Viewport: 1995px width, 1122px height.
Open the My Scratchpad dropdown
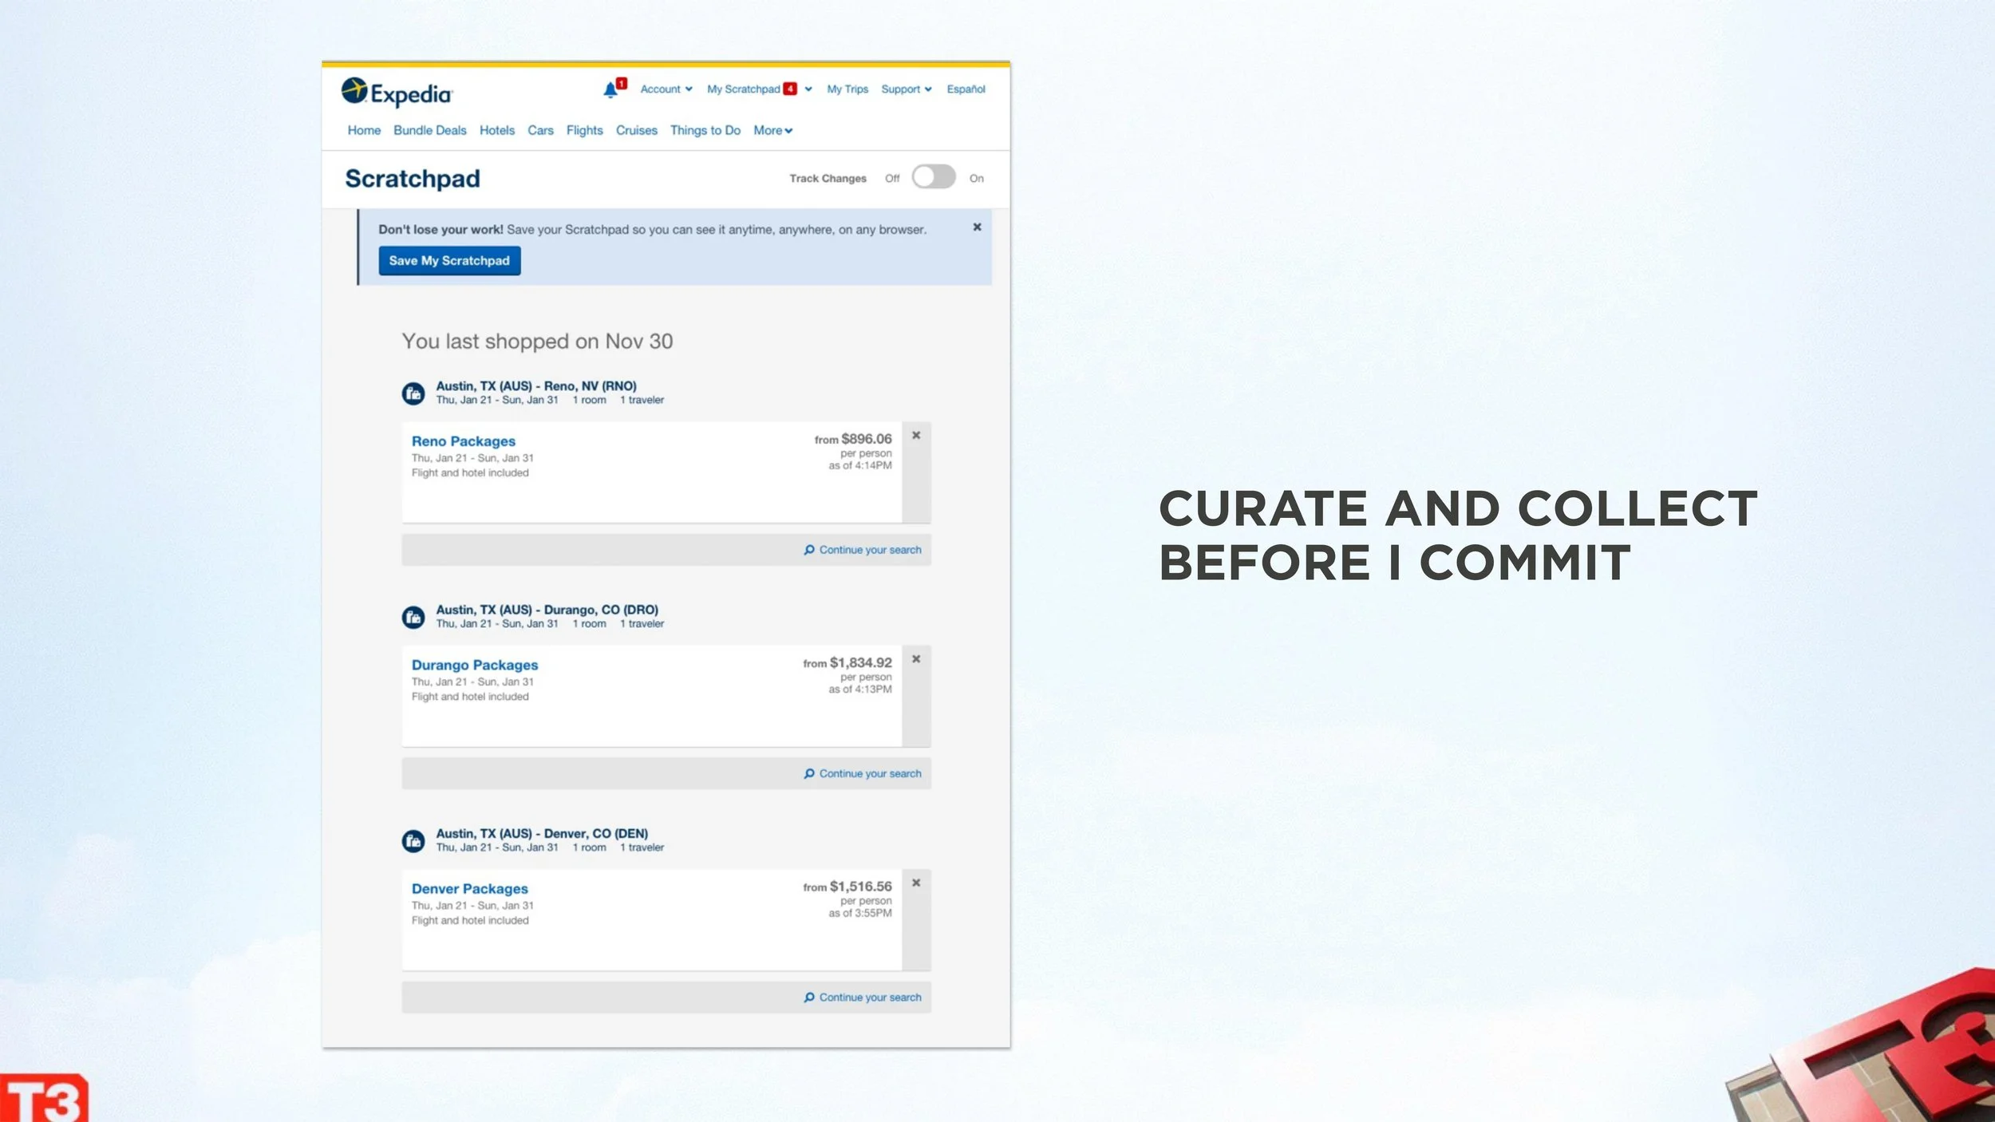click(x=760, y=89)
